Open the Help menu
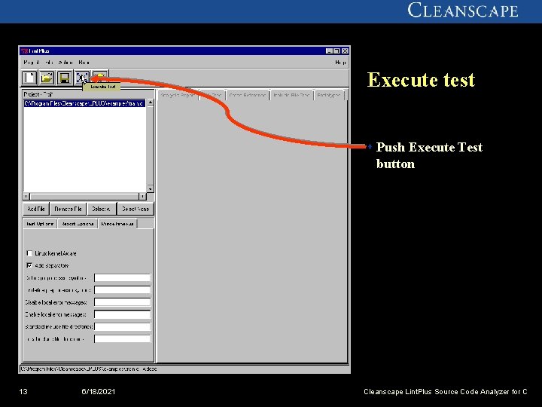 click(340, 63)
